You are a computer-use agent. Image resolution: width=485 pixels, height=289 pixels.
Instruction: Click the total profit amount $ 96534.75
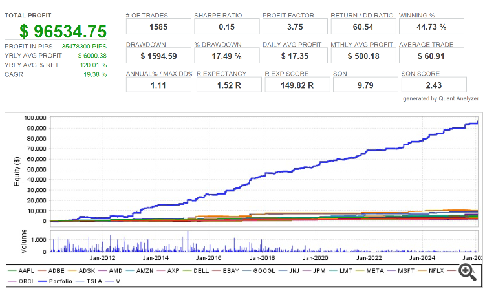point(63,31)
